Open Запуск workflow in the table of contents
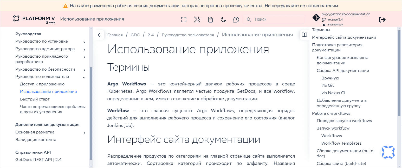 [x=333, y=128]
